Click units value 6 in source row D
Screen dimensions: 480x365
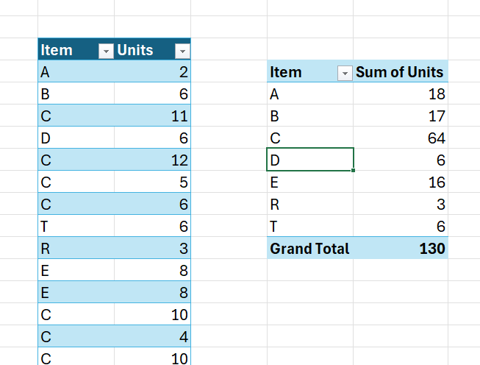(152, 138)
